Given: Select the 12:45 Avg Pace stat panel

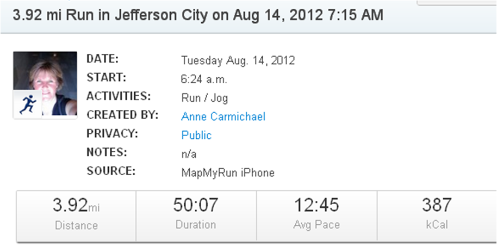Looking at the screenshot, I should [316, 215].
